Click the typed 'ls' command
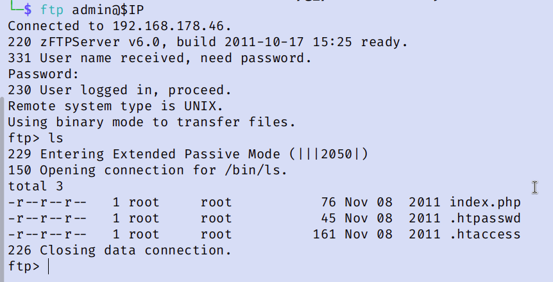 tap(56, 138)
